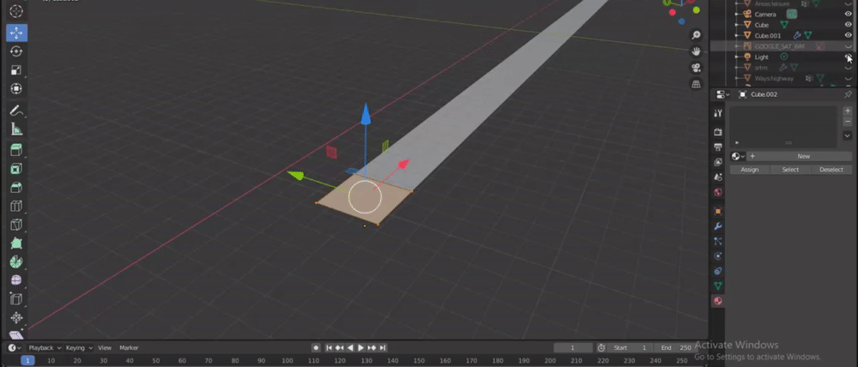Screen dimensions: 858x367
Task: Open the Playback dropdown in timeline
Action: 45,348
